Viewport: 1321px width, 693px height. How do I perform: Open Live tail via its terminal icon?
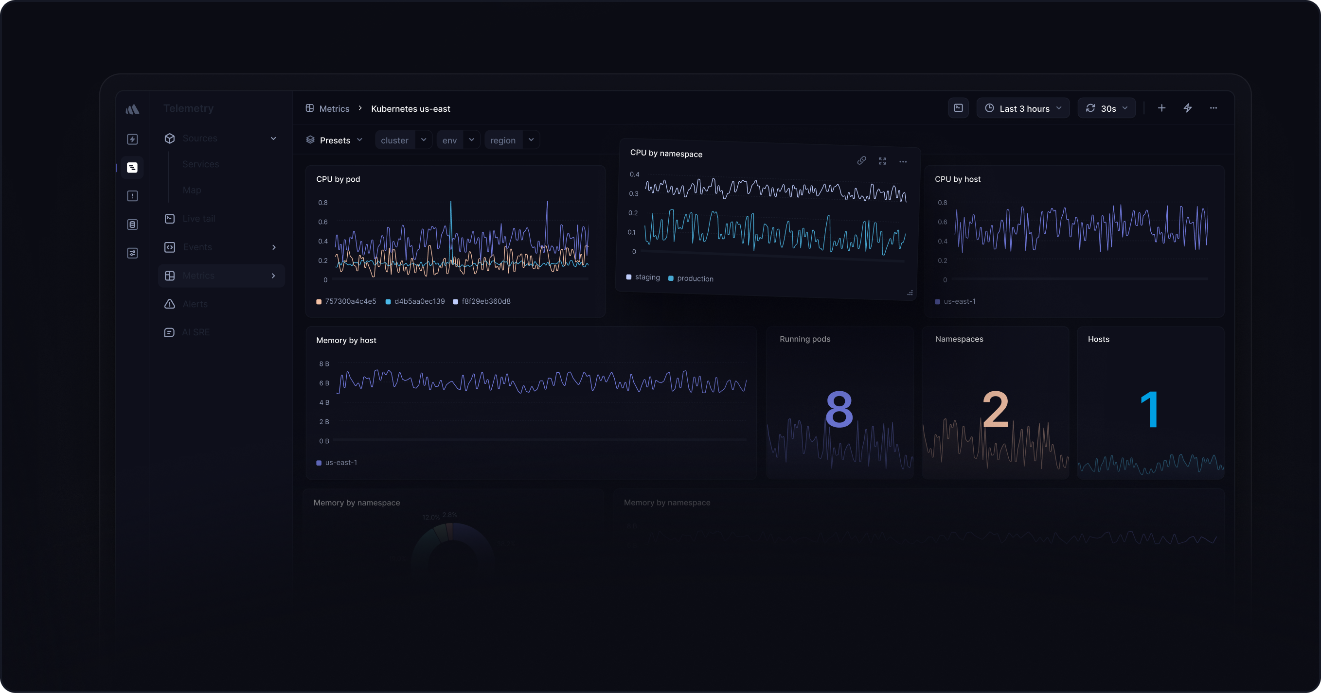click(x=170, y=218)
